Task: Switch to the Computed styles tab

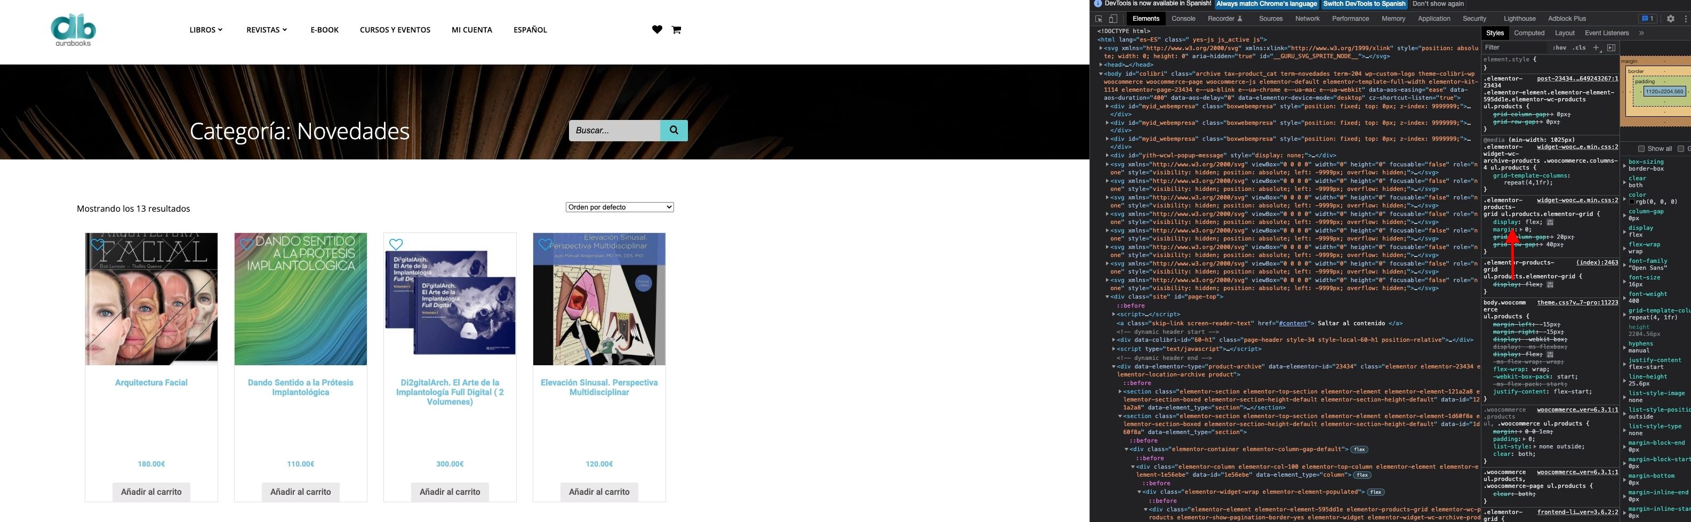Action: pos(1529,33)
